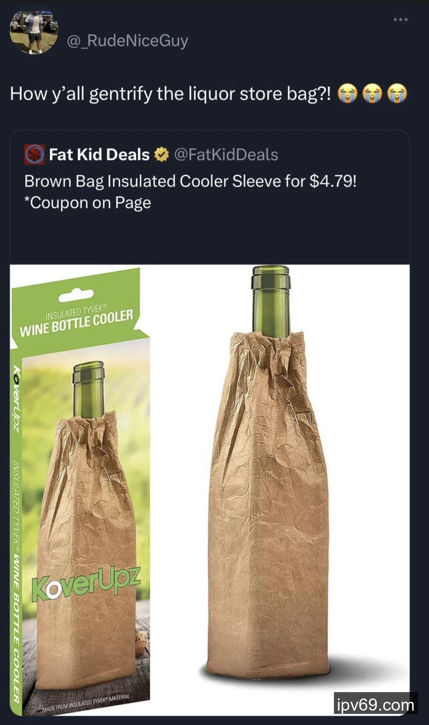Tap the 'How y'all gentrify' tweet text
The height and width of the screenshot is (725, 429).
tap(171, 94)
